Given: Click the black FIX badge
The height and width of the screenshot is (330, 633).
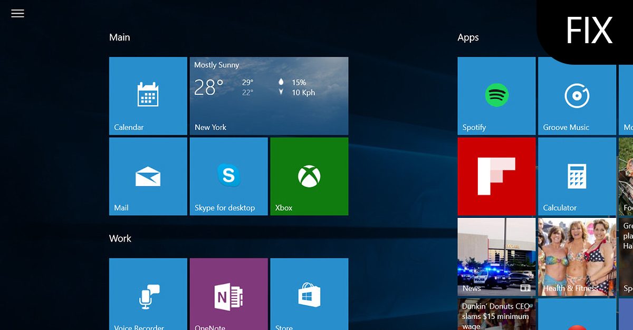Looking at the screenshot, I should [589, 31].
